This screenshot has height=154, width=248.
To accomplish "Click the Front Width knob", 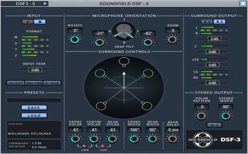I will (134, 139).
